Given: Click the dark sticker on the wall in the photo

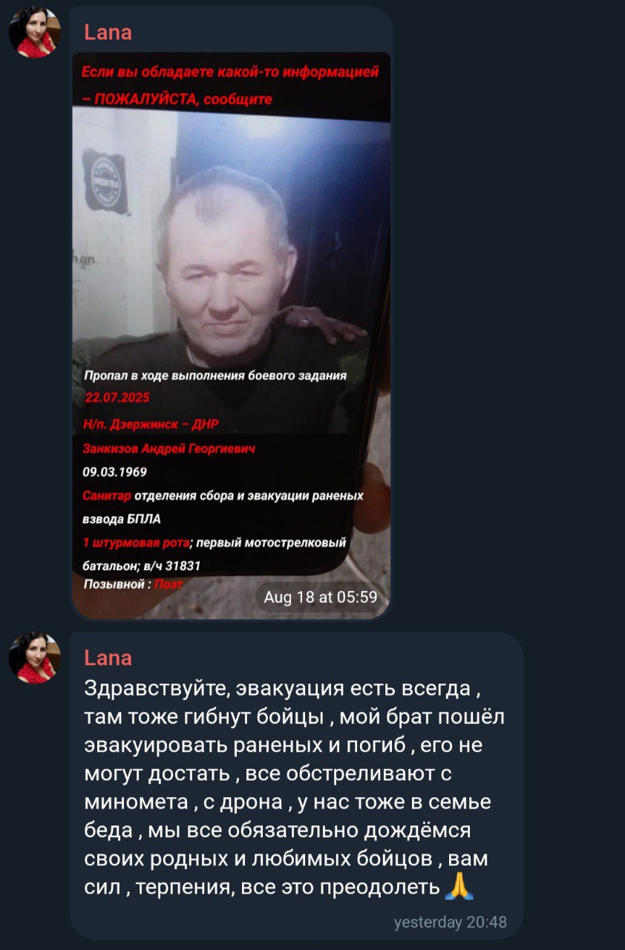Looking at the screenshot, I should coord(104,180).
